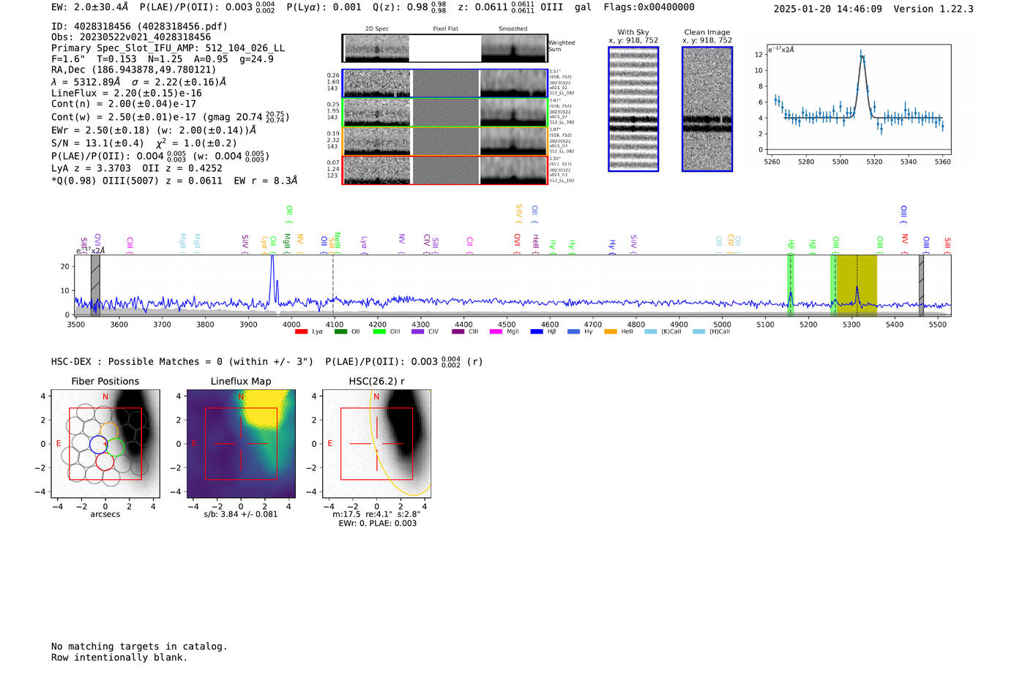Click the λ = 5312.89 wavelength line
1025x697 pixels.
[138, 82]
